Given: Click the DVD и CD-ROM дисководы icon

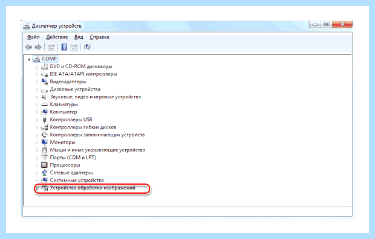Looking at the screenshot, I should [45, 66].
